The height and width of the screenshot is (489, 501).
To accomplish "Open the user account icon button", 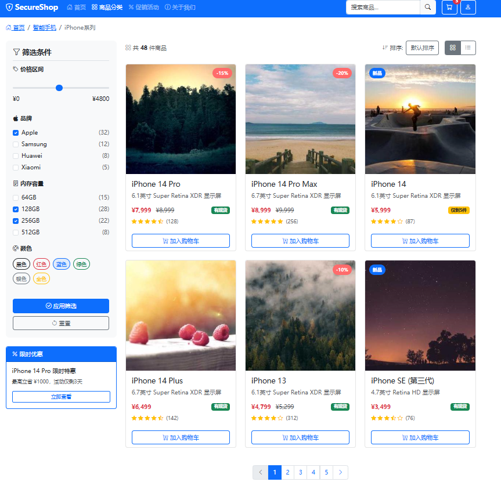I will tap(468, 8).
